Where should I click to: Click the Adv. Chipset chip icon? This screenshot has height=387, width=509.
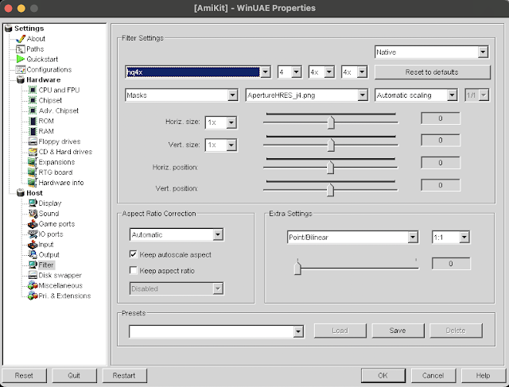pyautogui.click(x=33, y=110)
